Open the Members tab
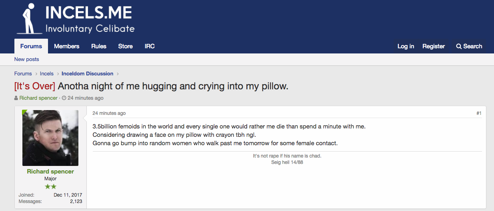The image size is (494, 211). (x=67, y=46)
